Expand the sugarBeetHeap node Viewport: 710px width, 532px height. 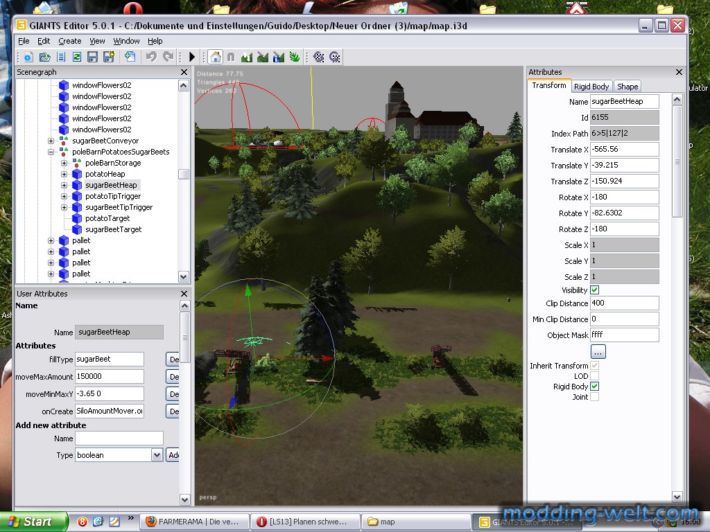(x=64, y=186)
